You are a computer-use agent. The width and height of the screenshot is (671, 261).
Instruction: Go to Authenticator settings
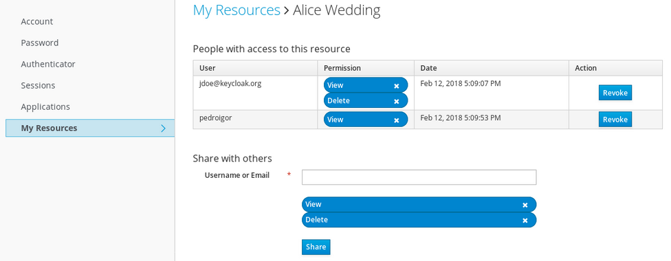click(x=48, y=64)
